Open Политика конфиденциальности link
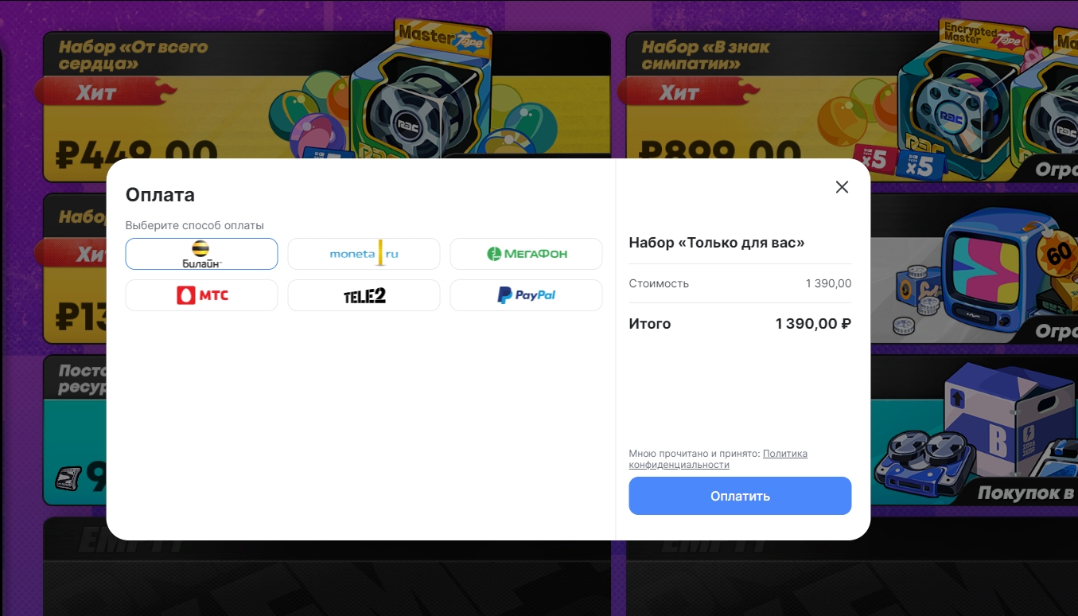 (x=718, y=459)
